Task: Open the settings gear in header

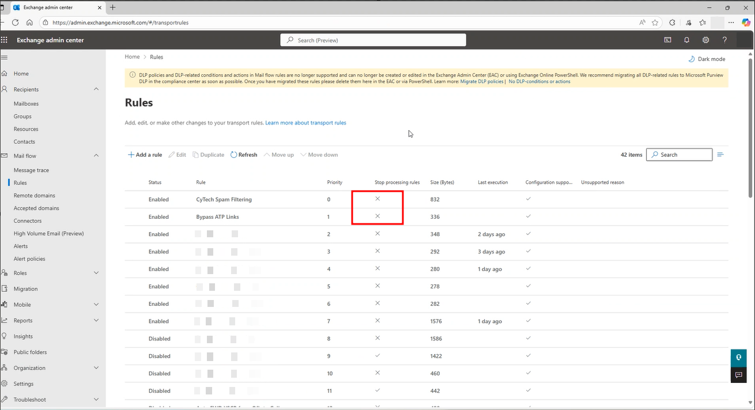Action: pos(705,40)
